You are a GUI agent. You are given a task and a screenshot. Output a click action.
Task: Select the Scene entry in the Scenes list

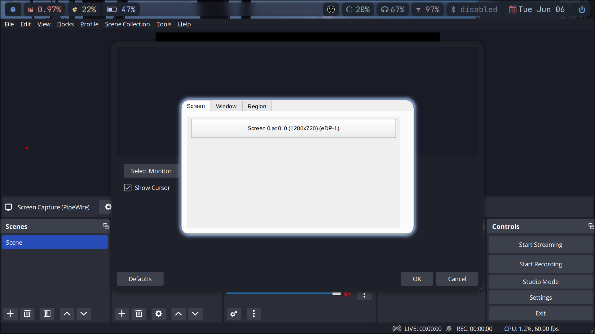pos(55,242)
